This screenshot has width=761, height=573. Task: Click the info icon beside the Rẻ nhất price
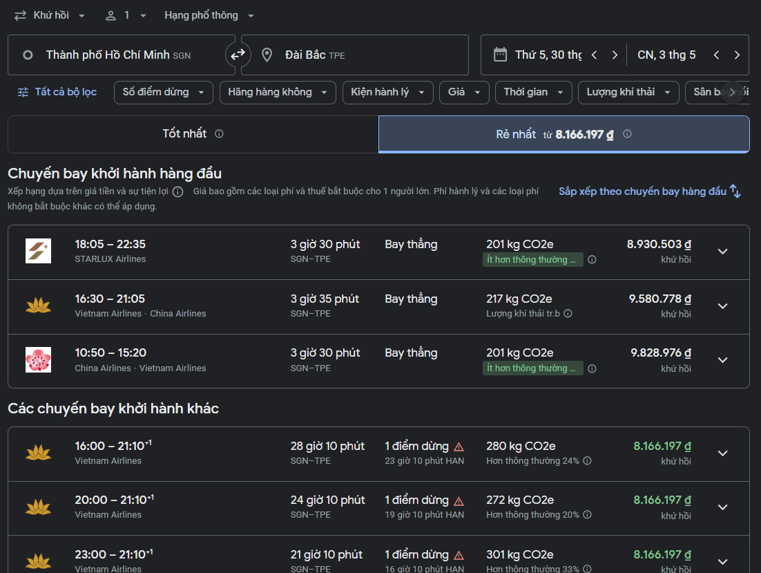[627, 134]
